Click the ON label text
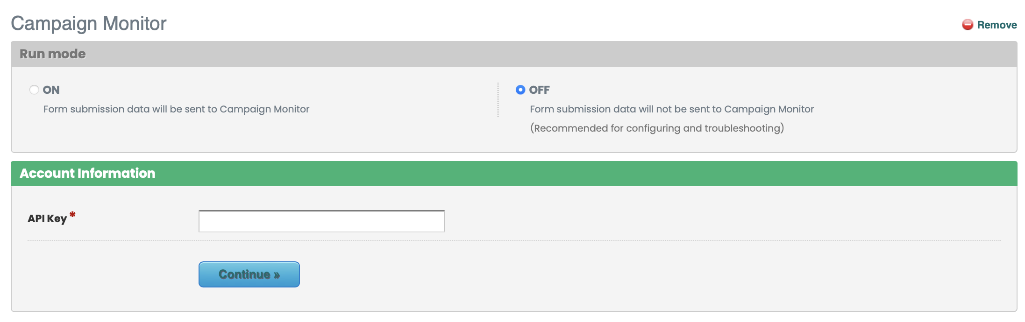This screenshot has width=1025, height=322. [51, 90]
